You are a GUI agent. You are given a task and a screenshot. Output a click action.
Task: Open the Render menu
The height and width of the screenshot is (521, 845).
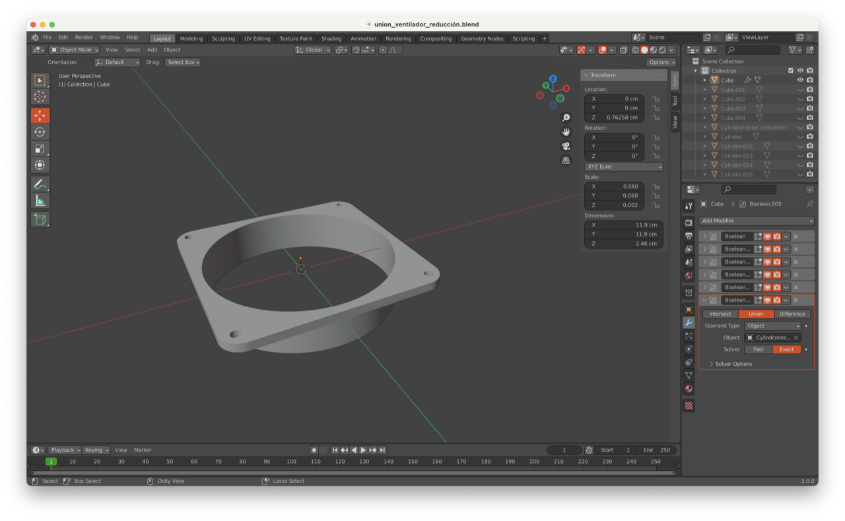pyautogui.click(x=84, y=38)
